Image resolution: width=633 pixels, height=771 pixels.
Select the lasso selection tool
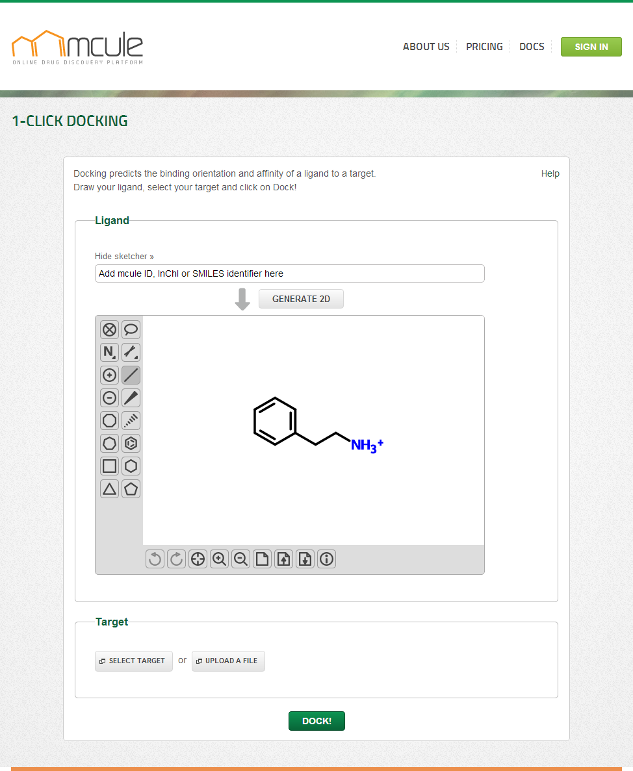tap(131, 330)
